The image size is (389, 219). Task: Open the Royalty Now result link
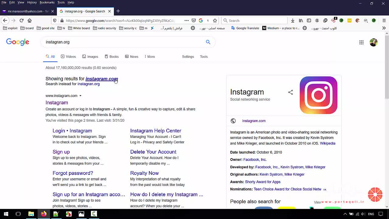tap(144, 173)
